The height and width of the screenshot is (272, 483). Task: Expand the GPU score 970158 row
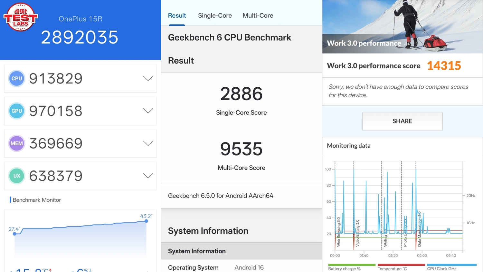[x=148, y=111]
